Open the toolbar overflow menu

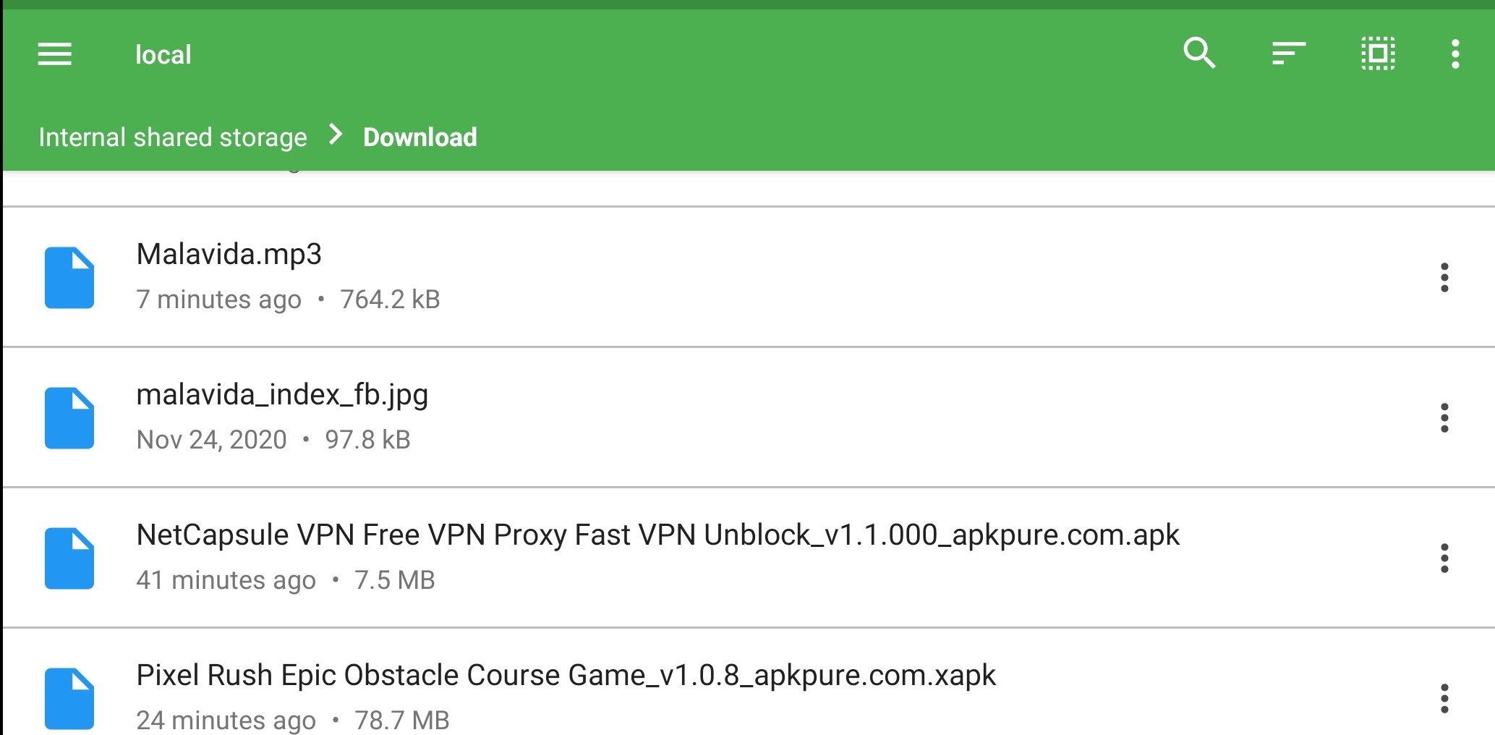[1455, 54]
